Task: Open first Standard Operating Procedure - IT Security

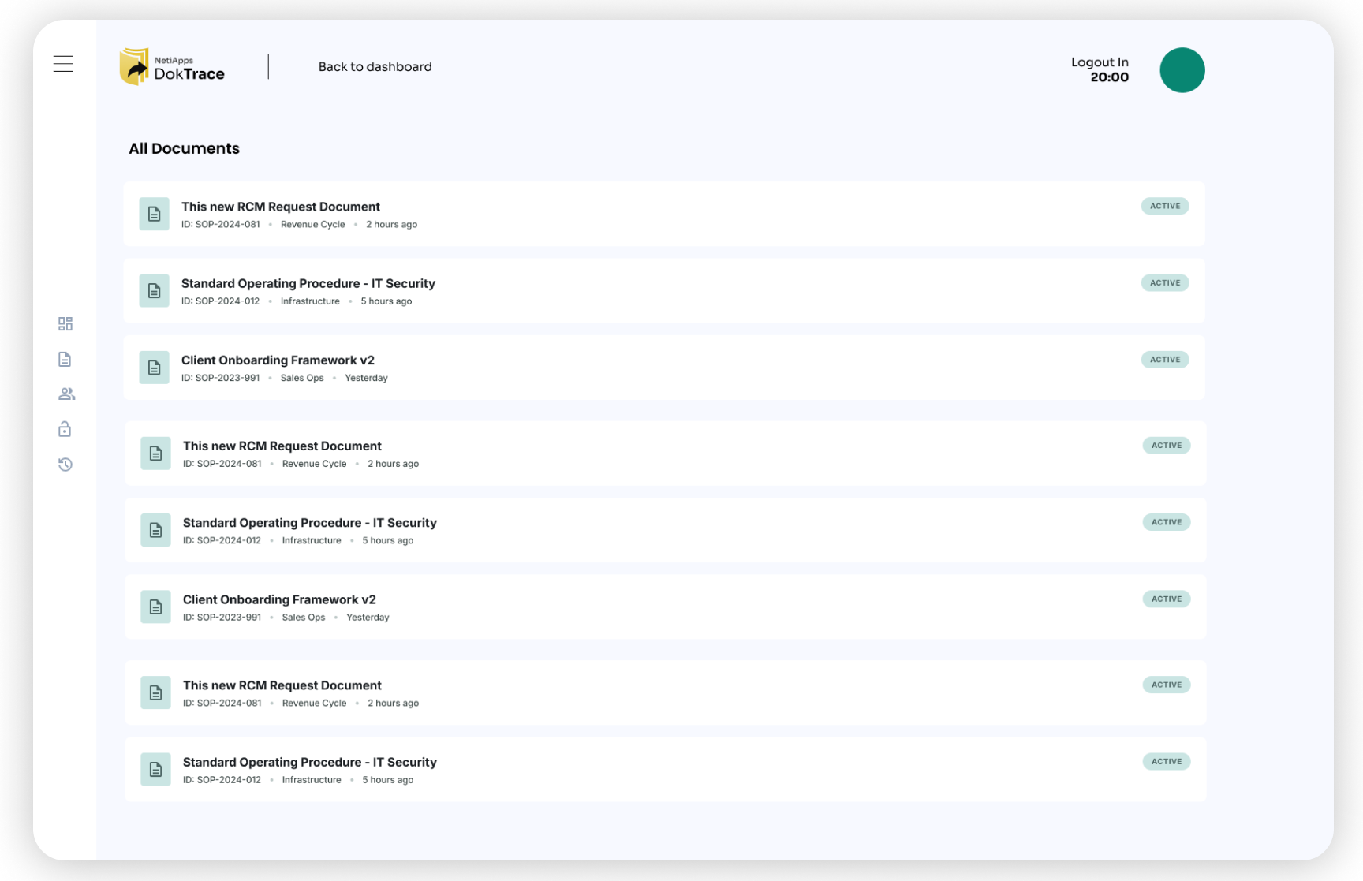Action: 308,283
